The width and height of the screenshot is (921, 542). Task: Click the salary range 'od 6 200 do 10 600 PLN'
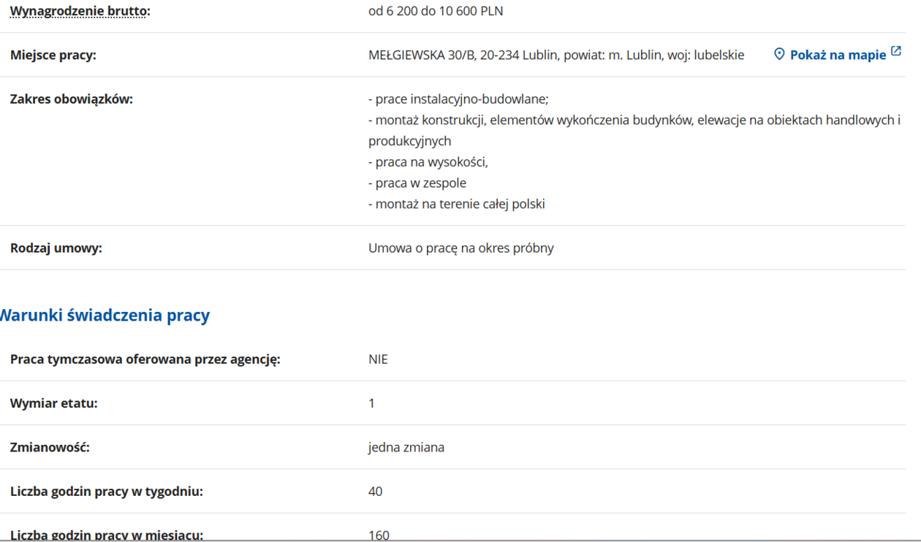point(436,11)
